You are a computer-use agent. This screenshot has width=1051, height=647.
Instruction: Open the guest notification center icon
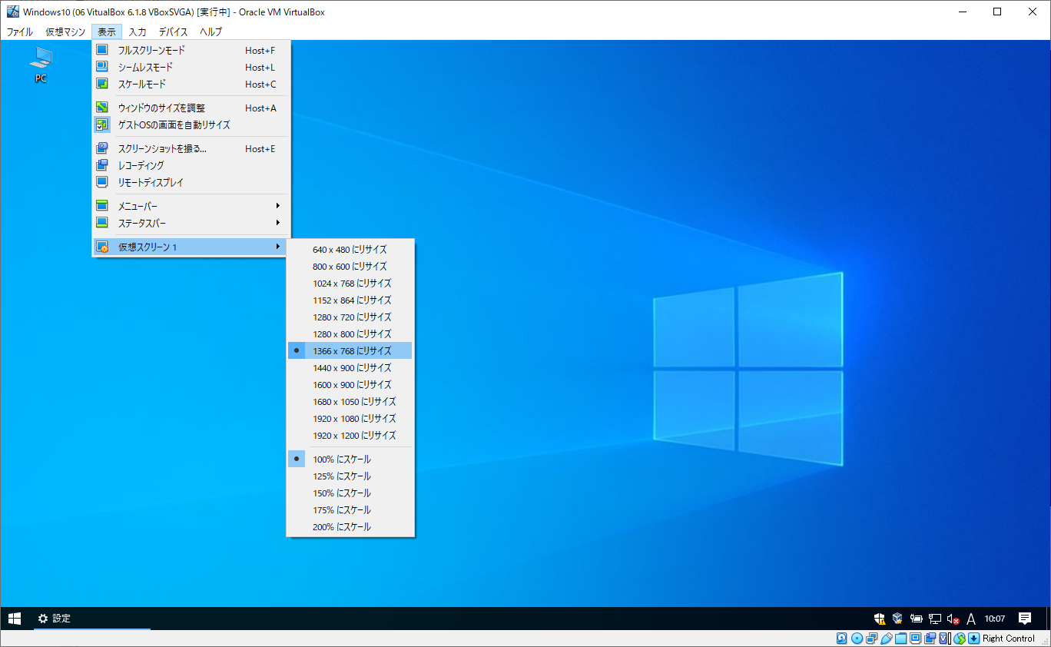(x=1024, y=619)
